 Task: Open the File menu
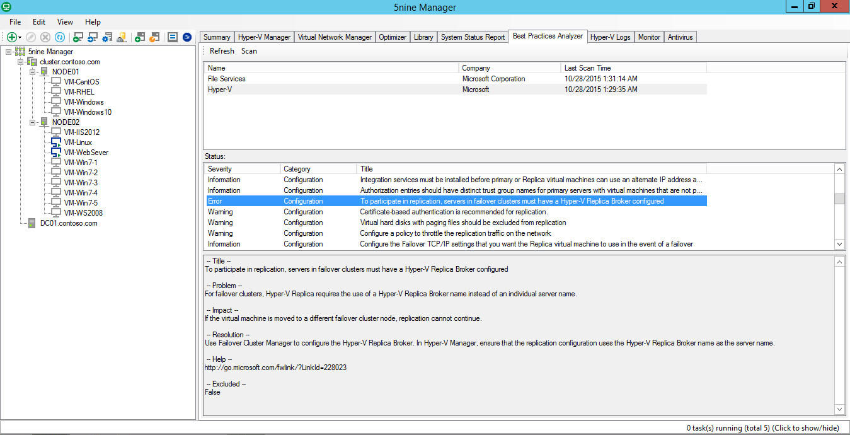[15, 22]
